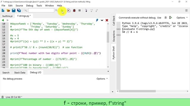Click the Step Over debugger icon
190x106 pixels.
[91, 11]
